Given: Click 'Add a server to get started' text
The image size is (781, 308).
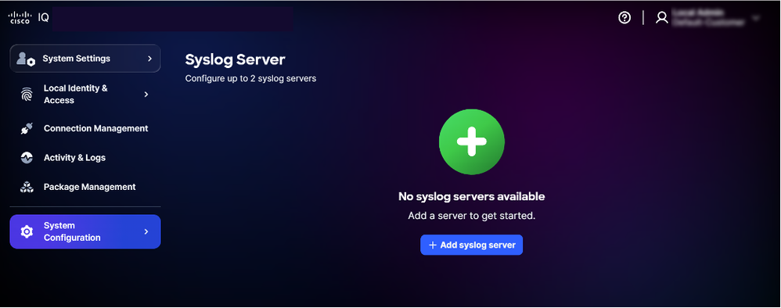Looking at the screenshot, I should coord(472,217).
